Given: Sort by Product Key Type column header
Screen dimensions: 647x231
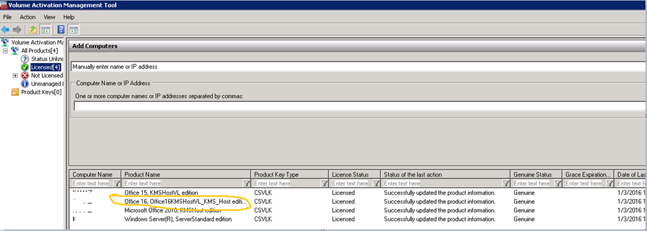Looking at the screenshot, I should [x=289, y=174].
